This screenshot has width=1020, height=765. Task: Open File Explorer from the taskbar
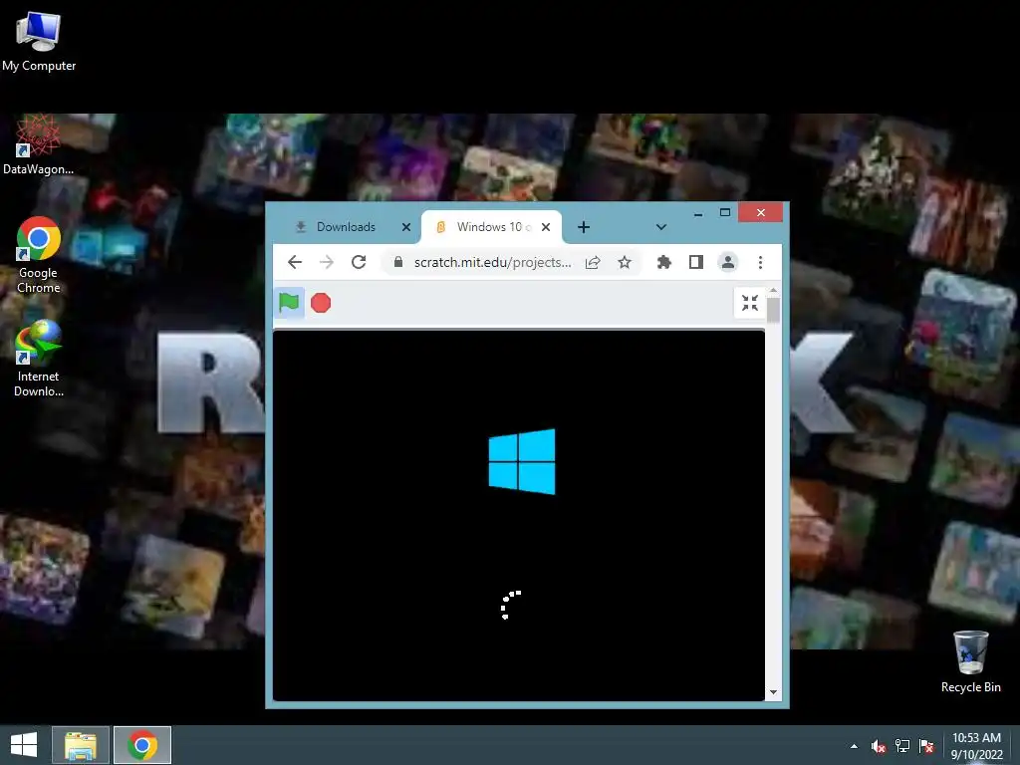80,745
